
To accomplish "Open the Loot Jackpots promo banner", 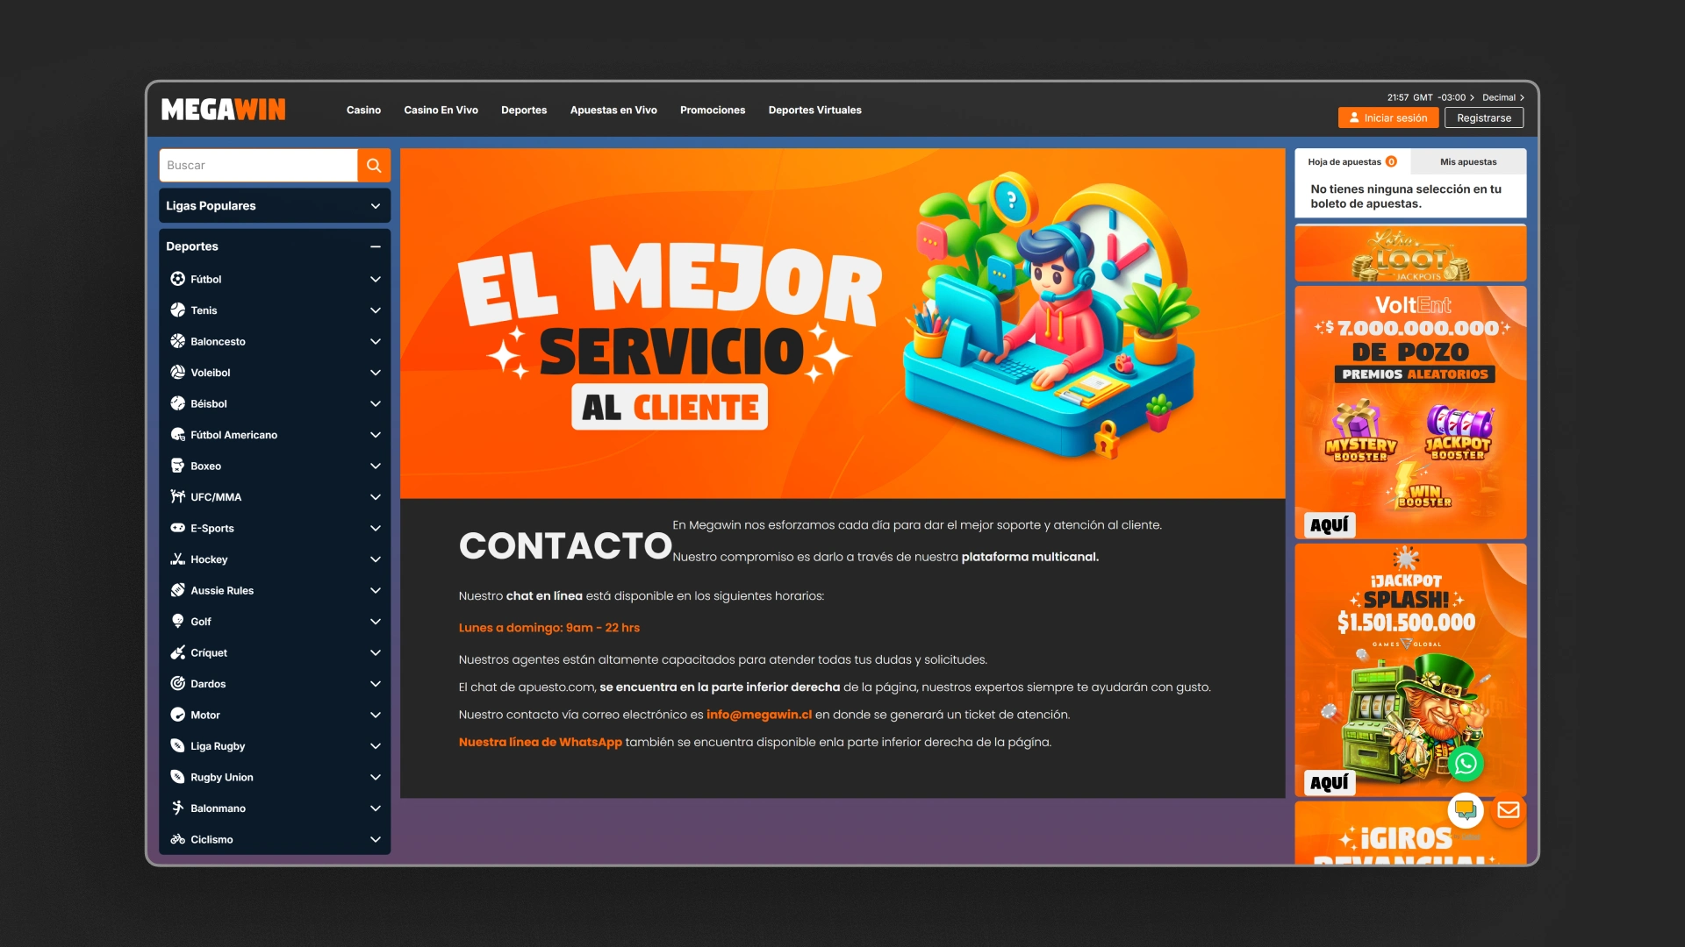I will (1410, 253).
